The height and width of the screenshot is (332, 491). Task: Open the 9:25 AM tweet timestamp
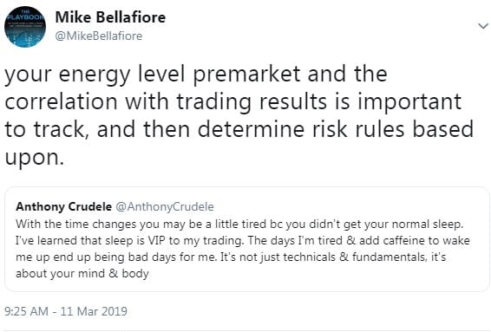tap(27, 311)
